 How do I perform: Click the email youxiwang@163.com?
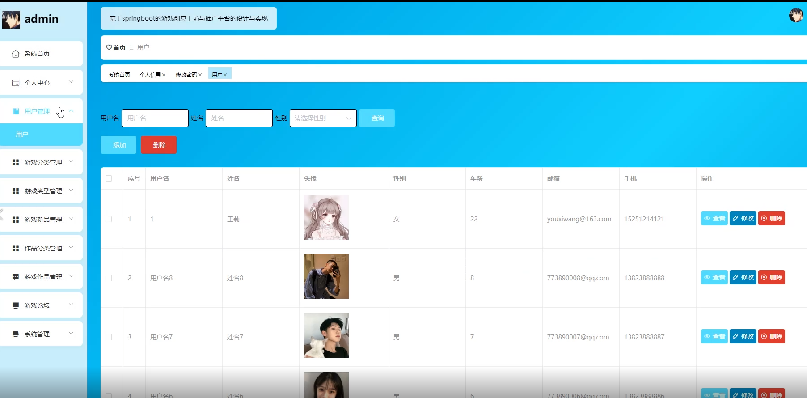click(579, 219)
